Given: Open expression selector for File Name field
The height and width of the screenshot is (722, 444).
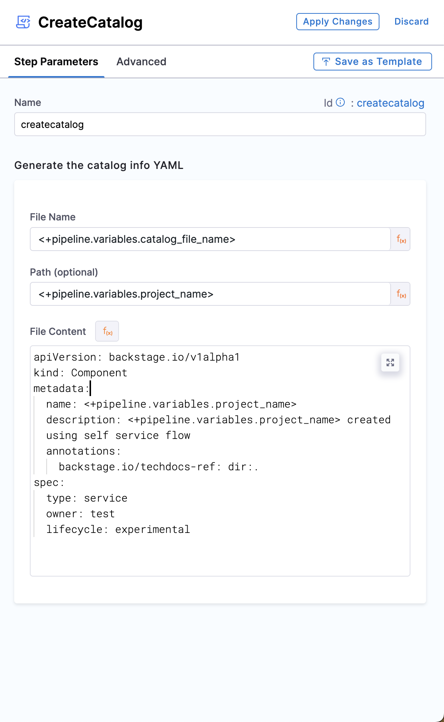Looking at the screenshot, I should 401,239.
